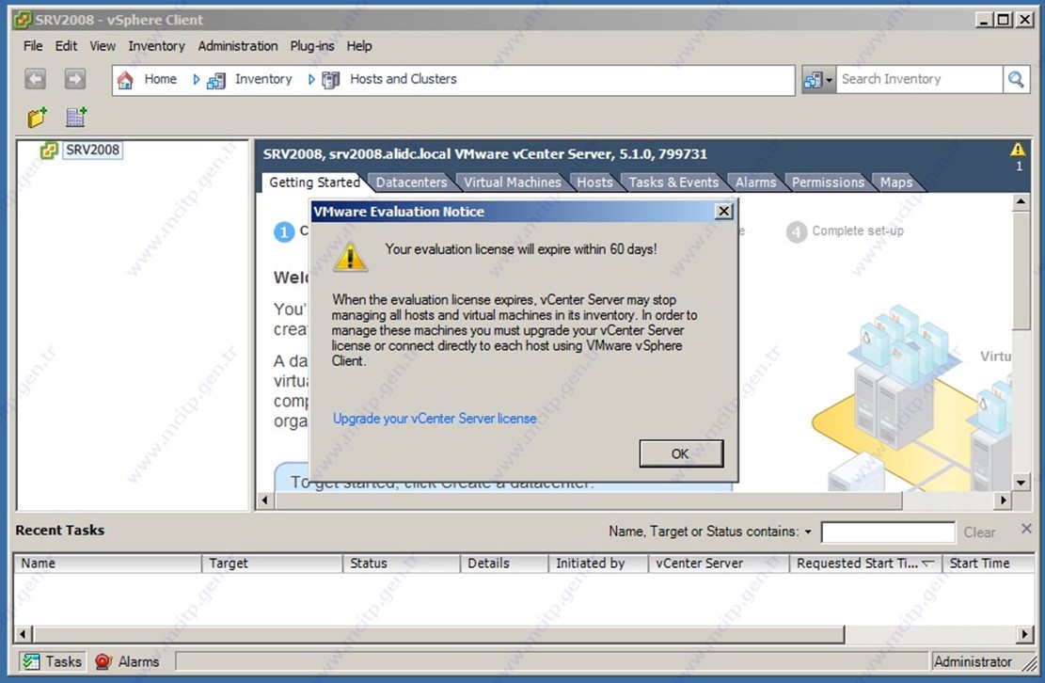Expand the breadcrumb arrow after Home
Screen dimensions: 1045x683
[x=196, y=79]
